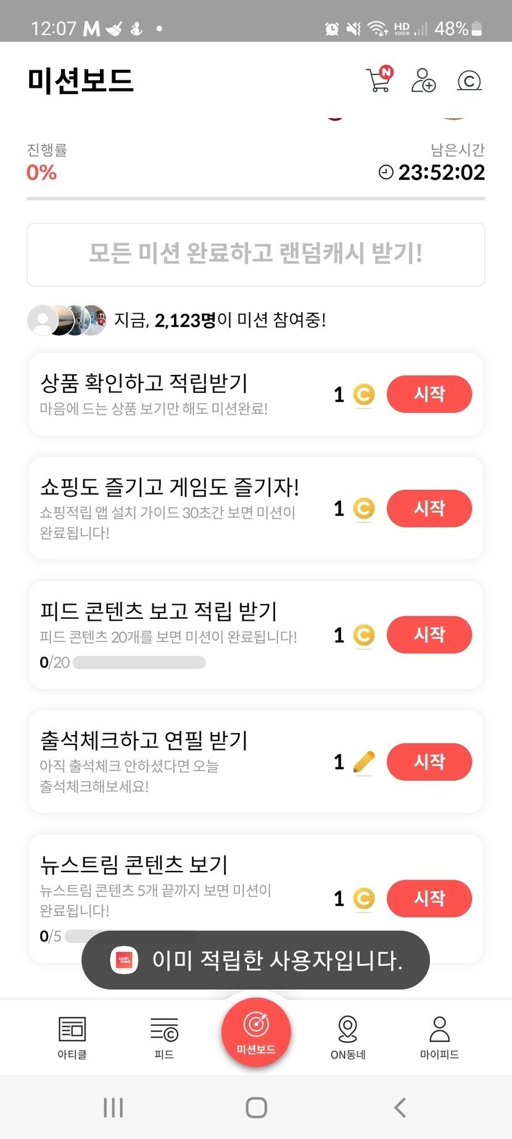Start the 피드 콘텐츠 보고 적립 받기 mission
The width and height of the screenshot is (512, 1139).
[429, 634]
